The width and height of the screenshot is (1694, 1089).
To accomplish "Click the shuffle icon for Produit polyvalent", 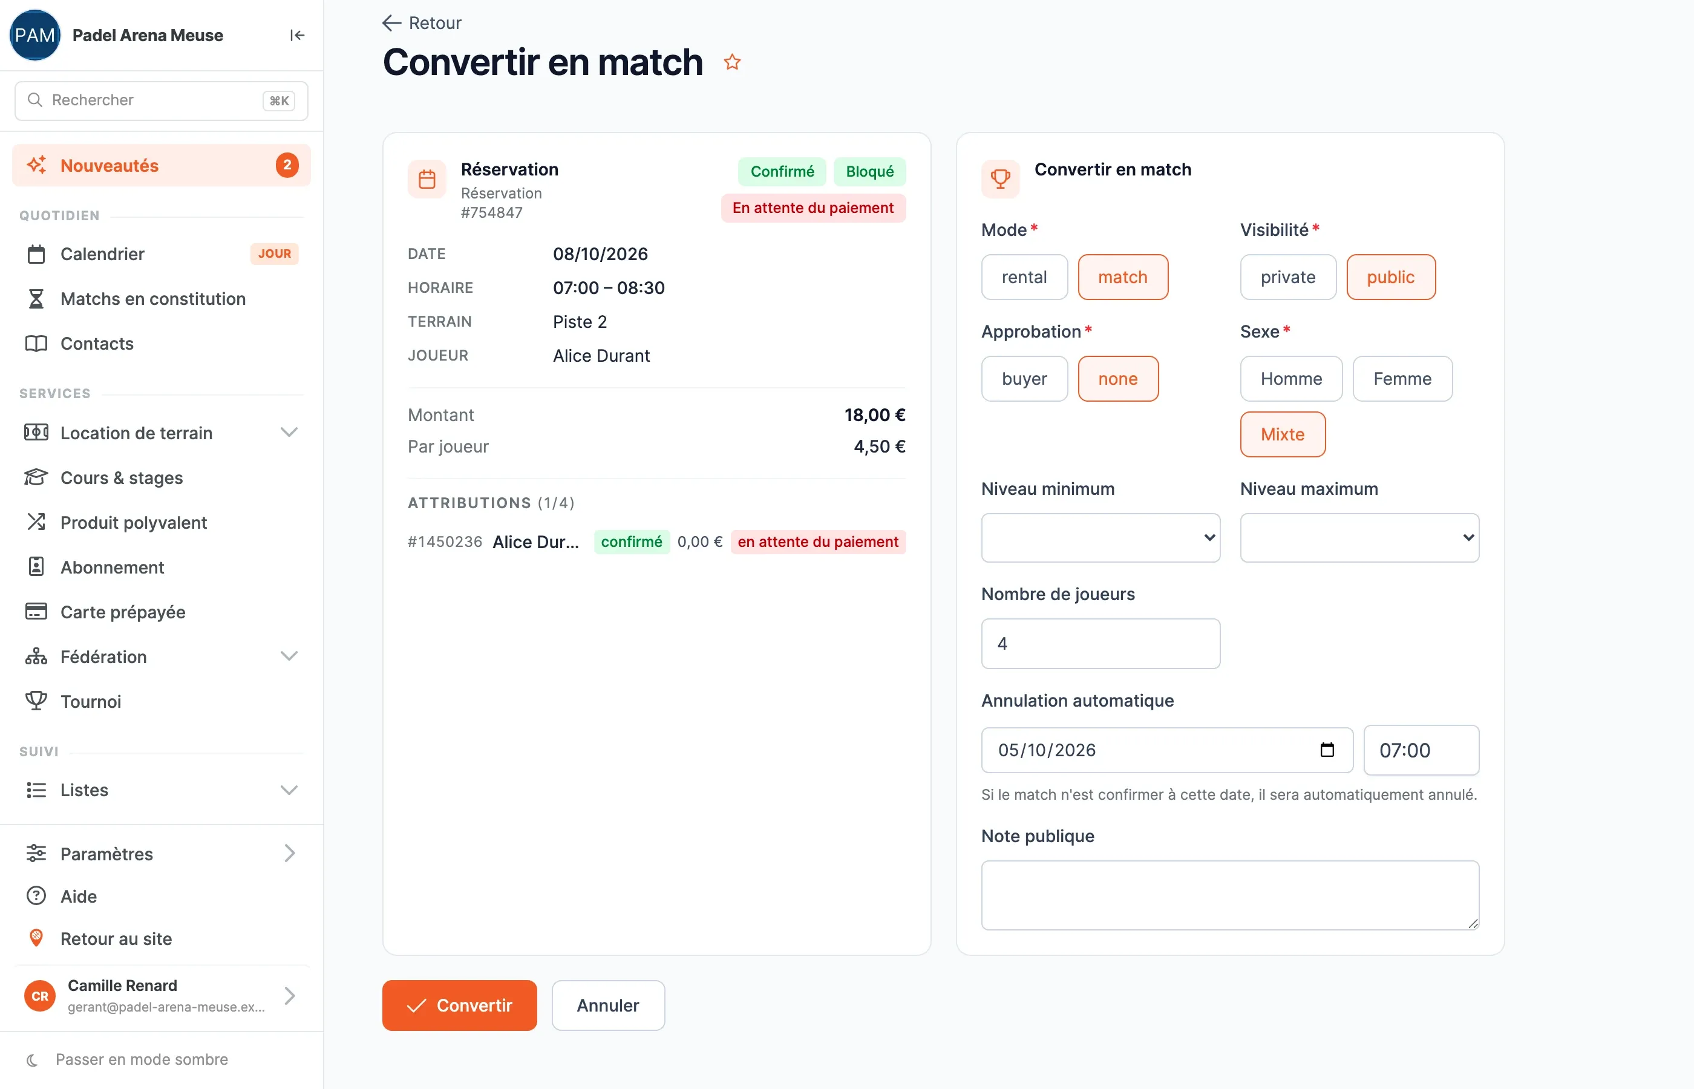I will click(x=36, y=522).
